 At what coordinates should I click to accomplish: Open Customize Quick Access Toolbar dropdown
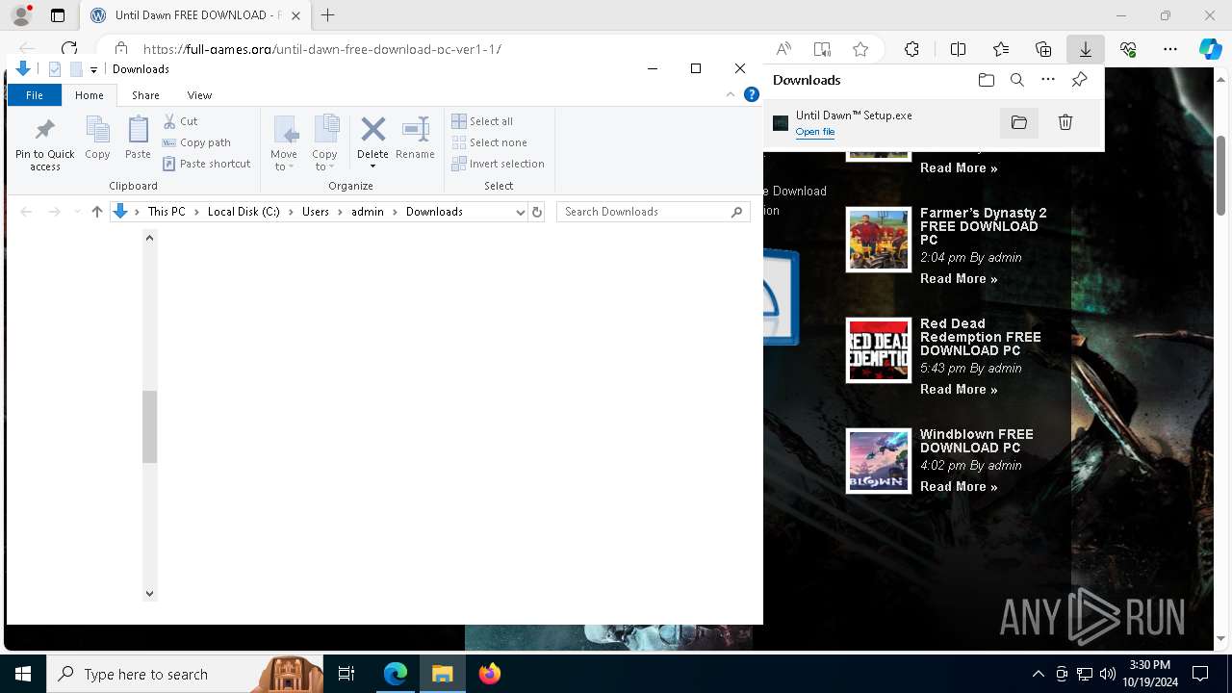(93, 69)
